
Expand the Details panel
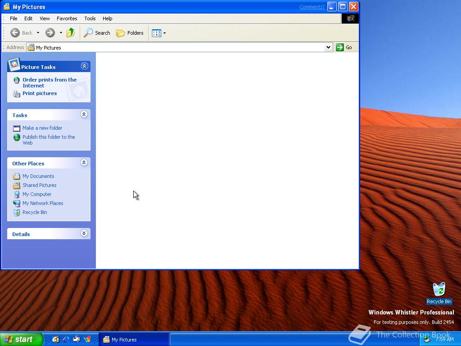click(84, 233)
